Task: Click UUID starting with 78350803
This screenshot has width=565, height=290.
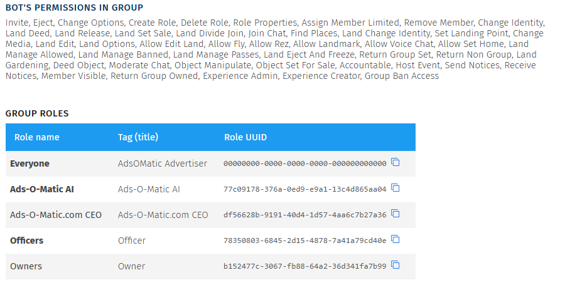Action: [x=305, y=241]
